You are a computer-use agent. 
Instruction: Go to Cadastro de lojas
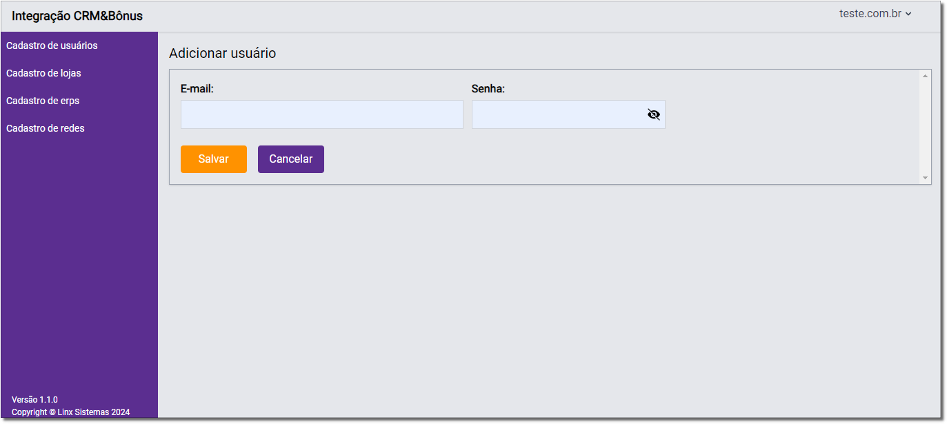(x=43, y=73)
